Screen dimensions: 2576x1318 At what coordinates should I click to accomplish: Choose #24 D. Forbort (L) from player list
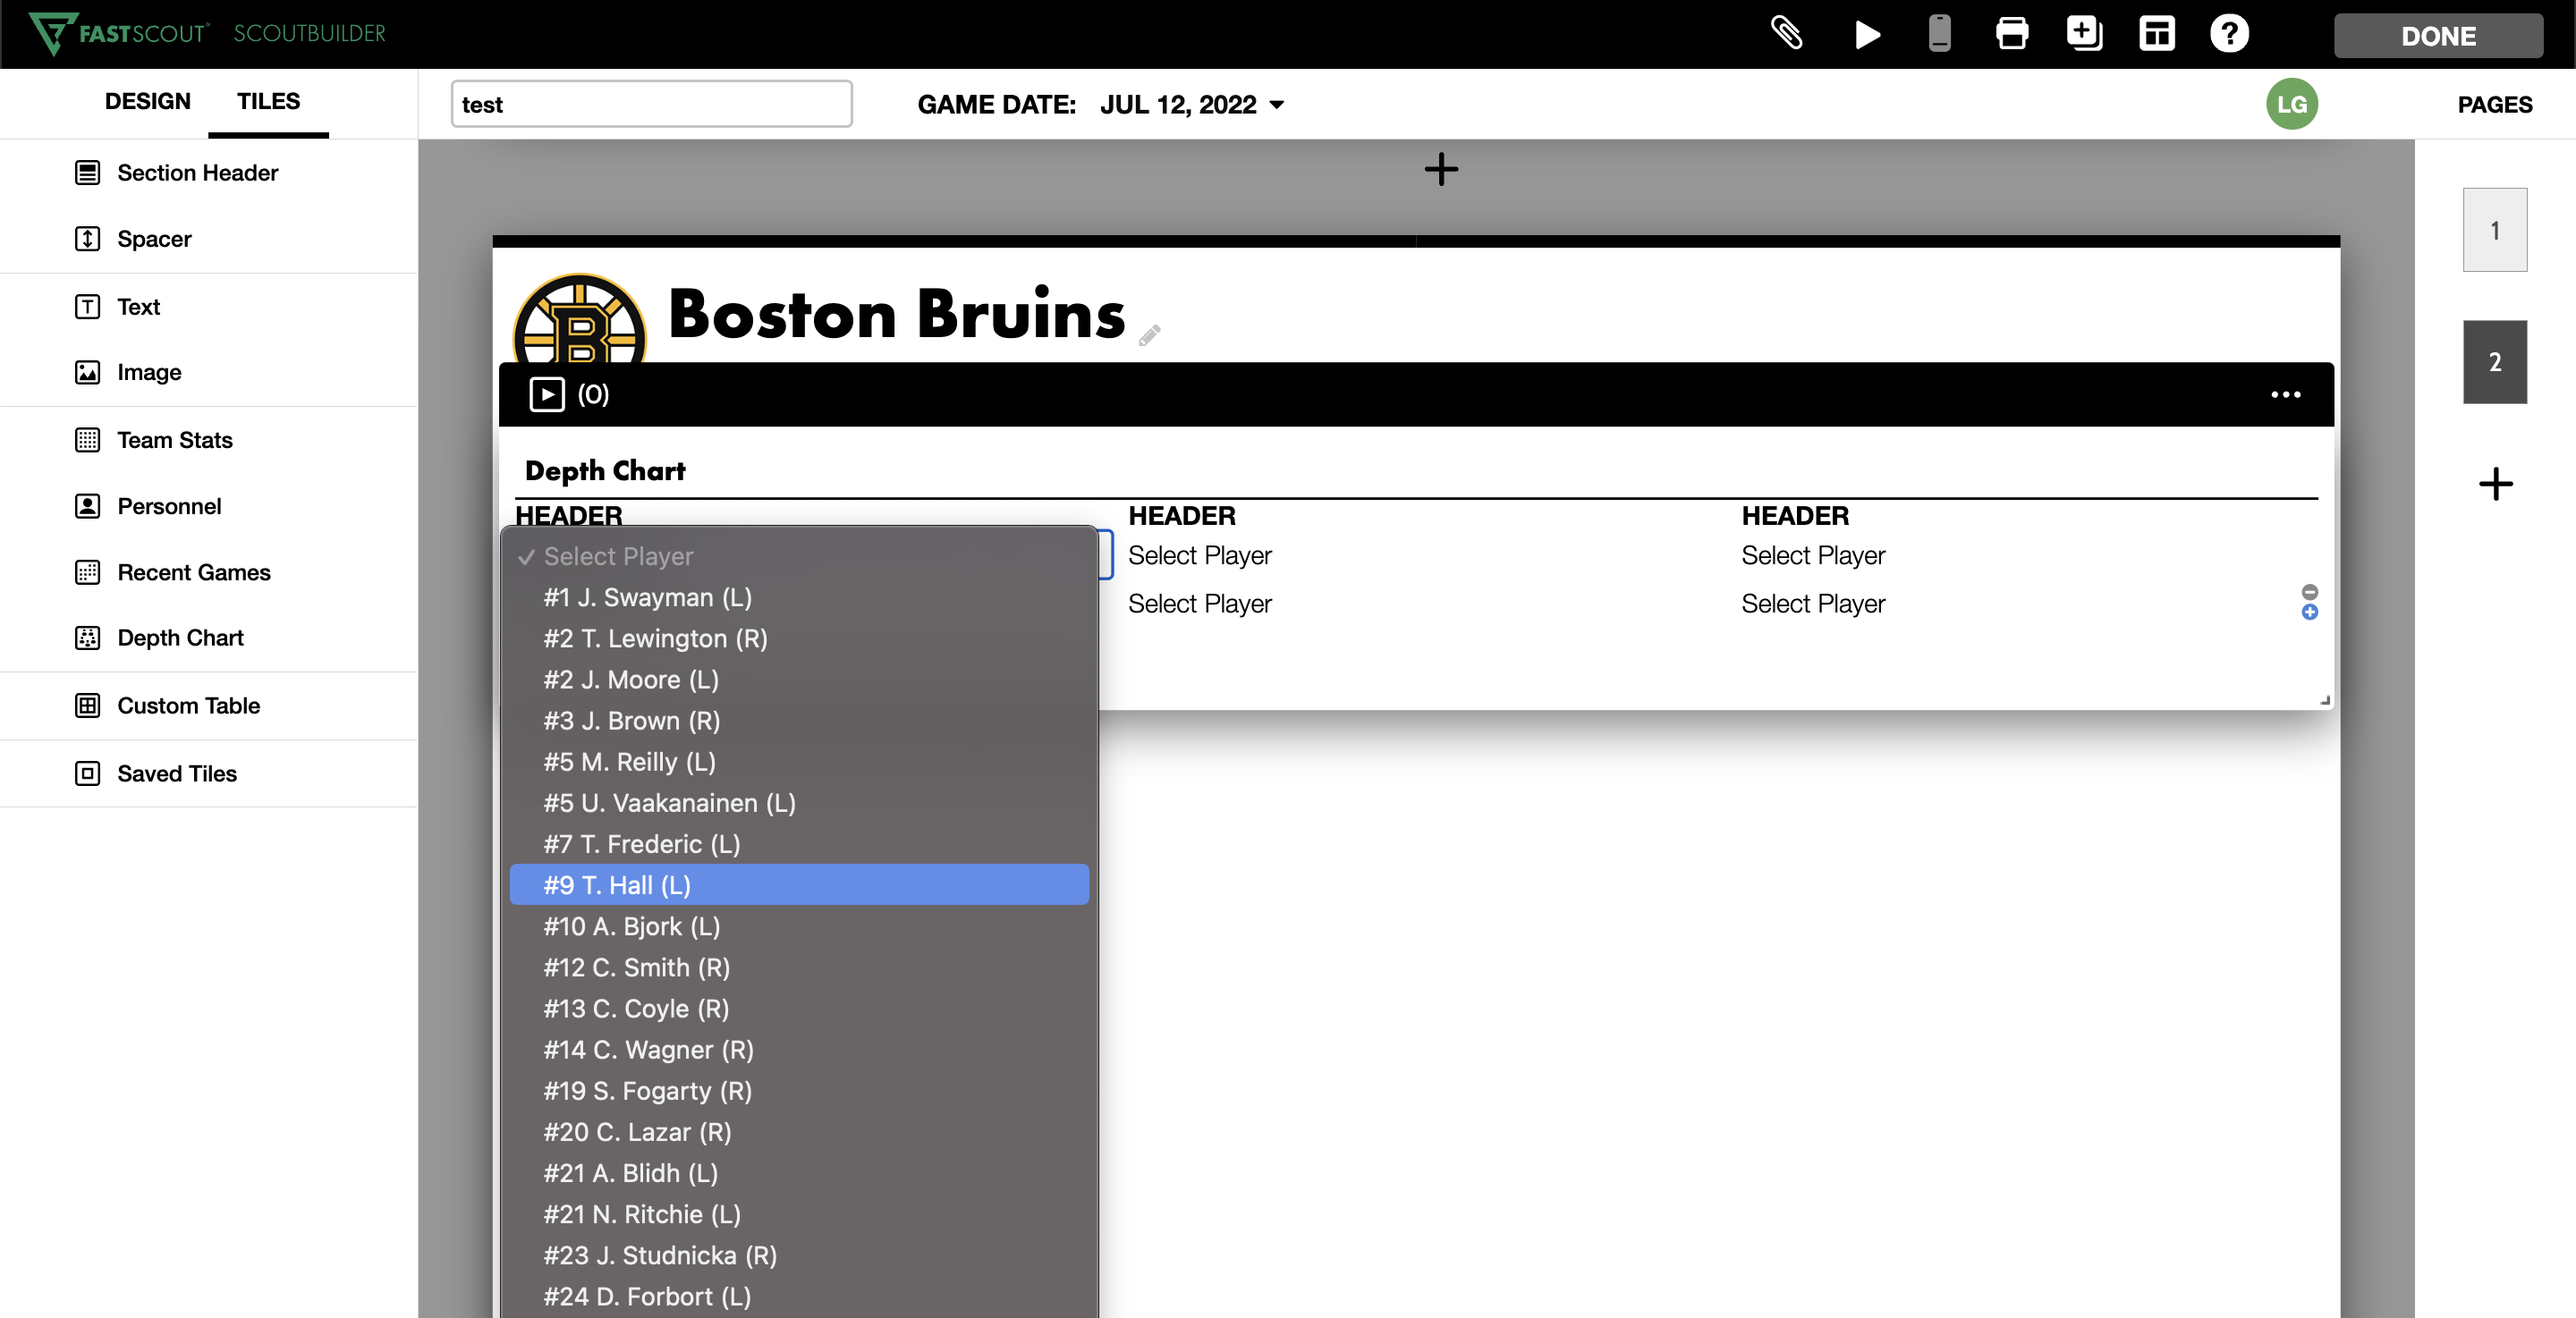(x=799, y=1296)
